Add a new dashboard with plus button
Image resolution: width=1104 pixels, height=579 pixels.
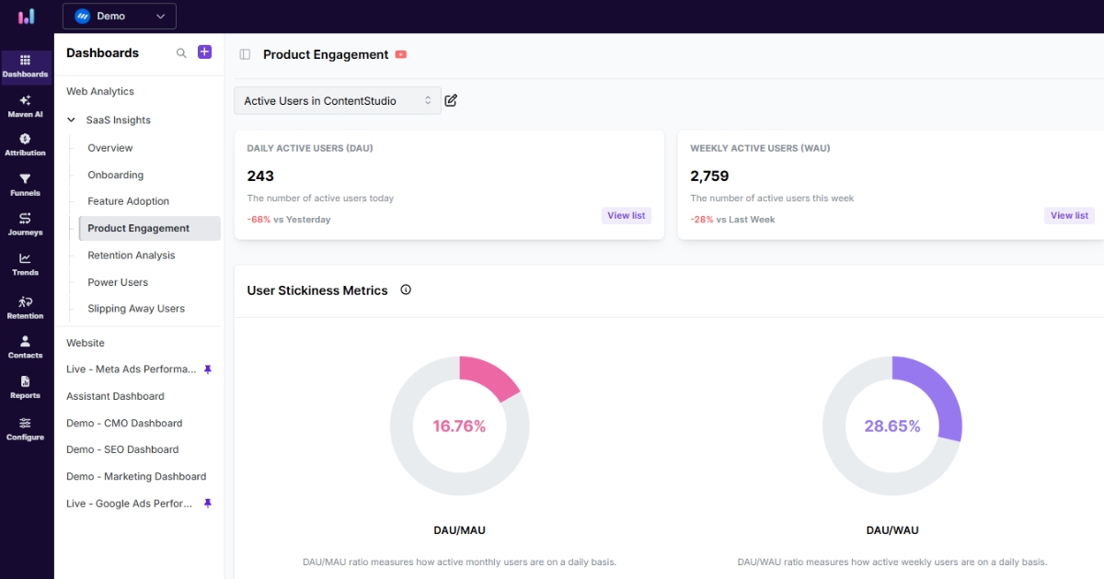pyautogui.click(x=205, y=52)
